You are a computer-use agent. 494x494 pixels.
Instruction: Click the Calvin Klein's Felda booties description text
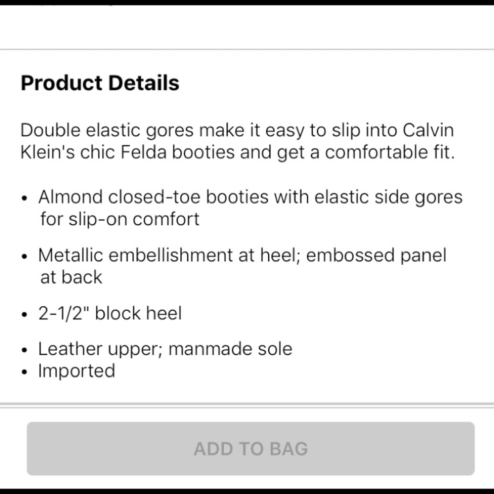click(x=237, y=141)
